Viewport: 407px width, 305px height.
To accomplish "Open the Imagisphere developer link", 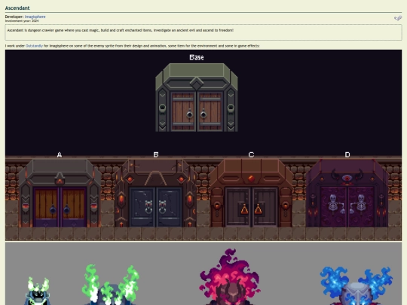I will [35, 17].
